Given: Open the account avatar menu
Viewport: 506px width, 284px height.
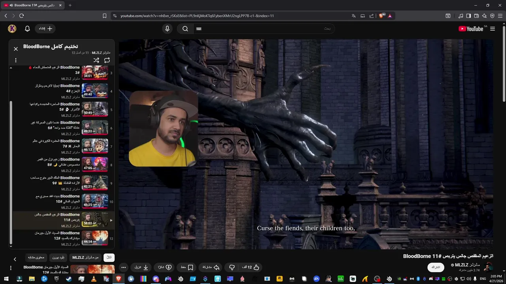Looking at the screenshot, I should (12, 29).
